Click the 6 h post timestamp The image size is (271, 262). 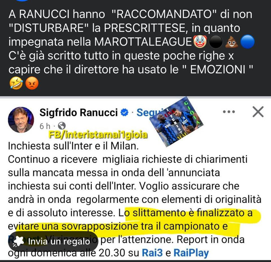pyautogui.click(x=45, y=126)
